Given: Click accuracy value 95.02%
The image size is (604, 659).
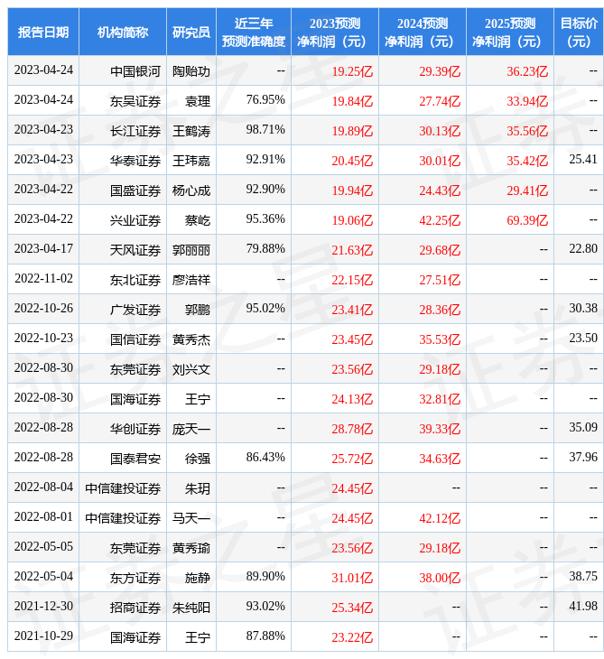Looking at the screenshot, I should [265, 309].
